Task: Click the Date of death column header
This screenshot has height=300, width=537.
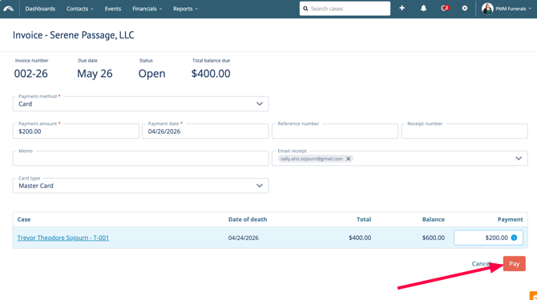Action: pos(248,220)
